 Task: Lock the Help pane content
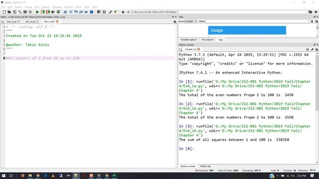[x=312, y=21]
